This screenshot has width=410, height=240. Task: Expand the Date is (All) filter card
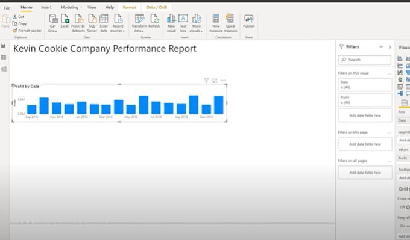tap(365, 85)
